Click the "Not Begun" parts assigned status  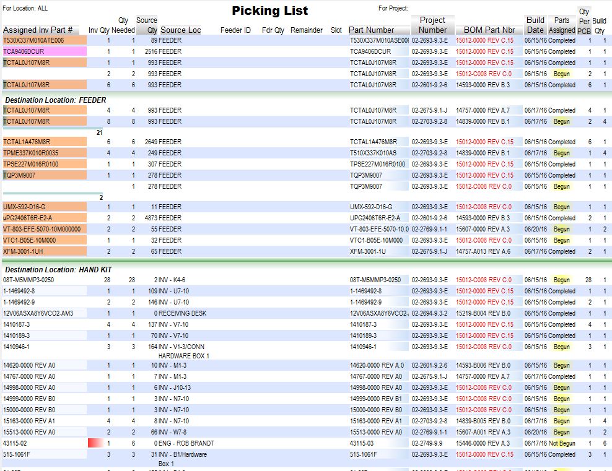(x=562, y=443)
